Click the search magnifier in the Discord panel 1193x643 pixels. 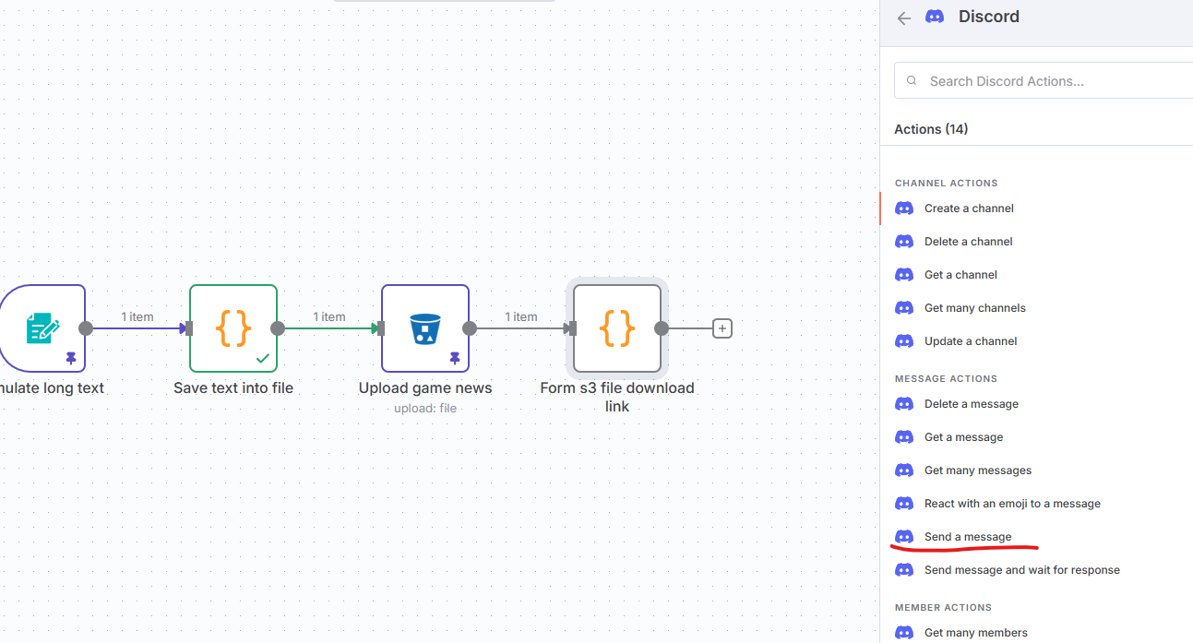coord(911,80)
